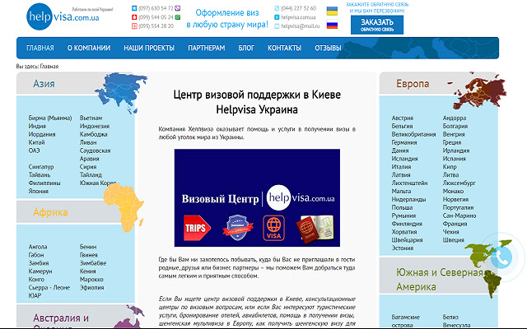Open the НАШИ ПРОЕКТЫ menu item
This screenshot has height=329, width=527.
point(149,48)
